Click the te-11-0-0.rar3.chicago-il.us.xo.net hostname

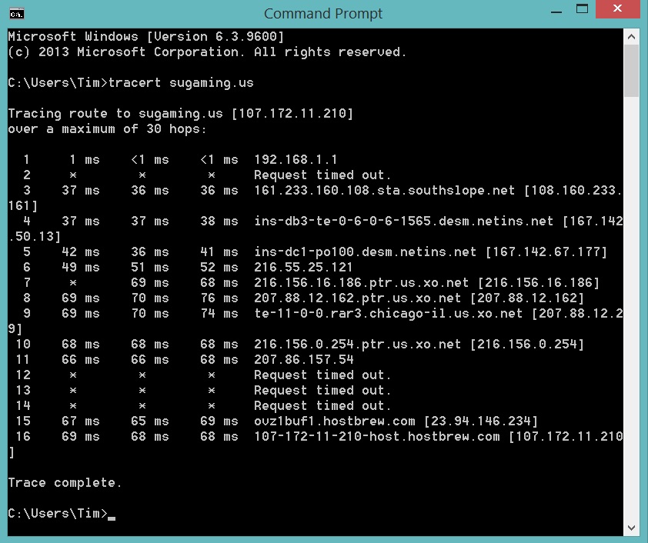pyautogui.click(x=388, y=313)
